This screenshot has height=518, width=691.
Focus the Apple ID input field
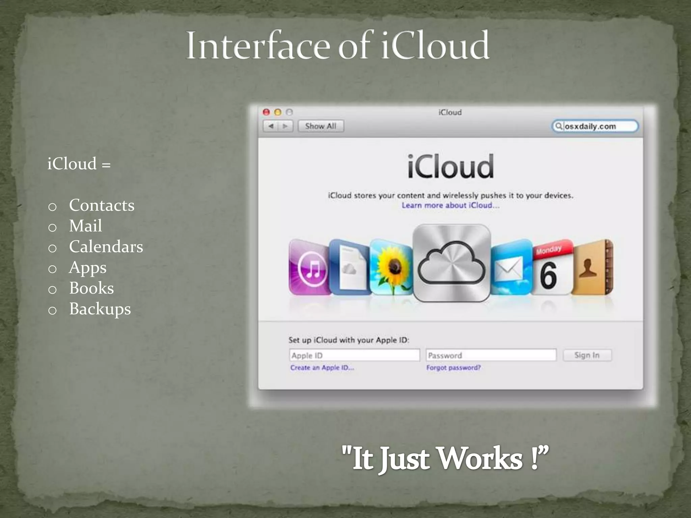pyautogui.click(x=355, y=355)
